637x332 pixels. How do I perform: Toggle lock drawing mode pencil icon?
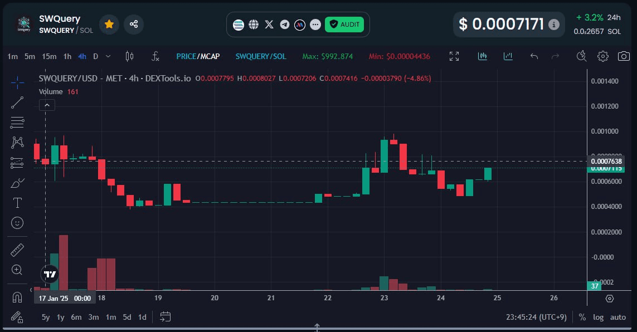pyautogui.click(x=17, y=317)
